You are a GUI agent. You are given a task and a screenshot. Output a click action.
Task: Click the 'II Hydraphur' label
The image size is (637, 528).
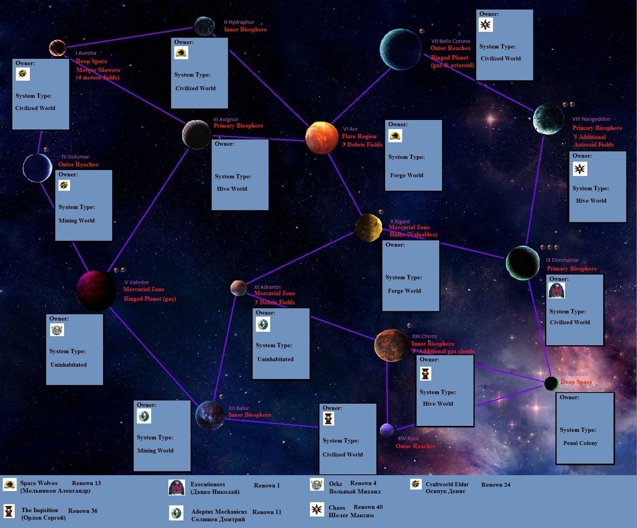239,22
